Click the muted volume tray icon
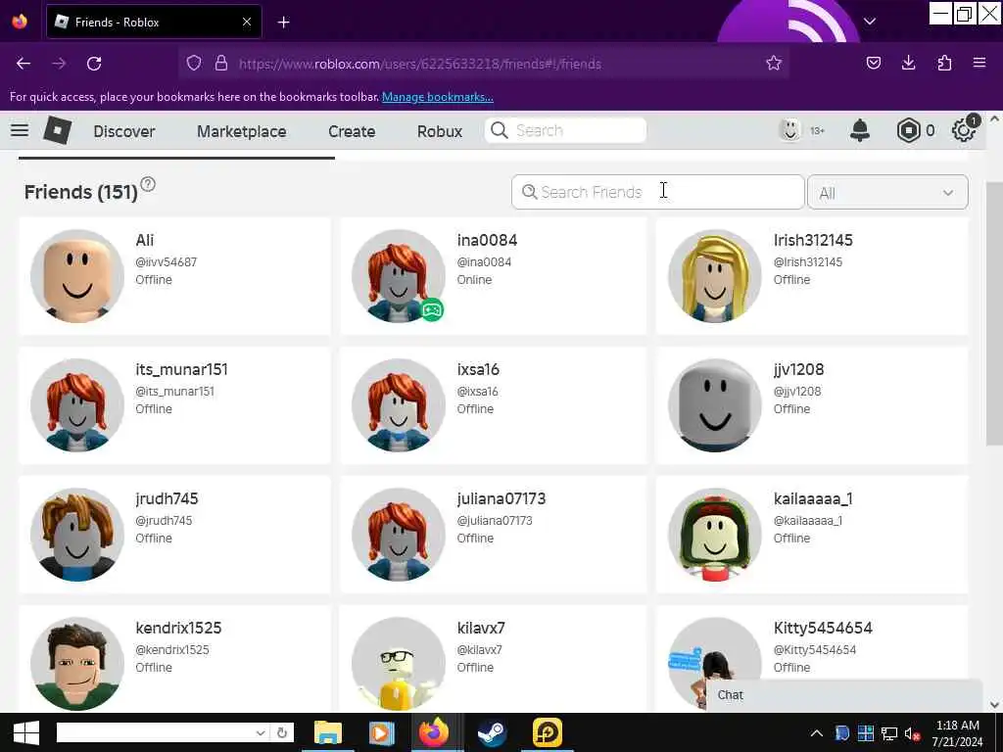This screenshot has height=752, width=1003. [912, 733]
